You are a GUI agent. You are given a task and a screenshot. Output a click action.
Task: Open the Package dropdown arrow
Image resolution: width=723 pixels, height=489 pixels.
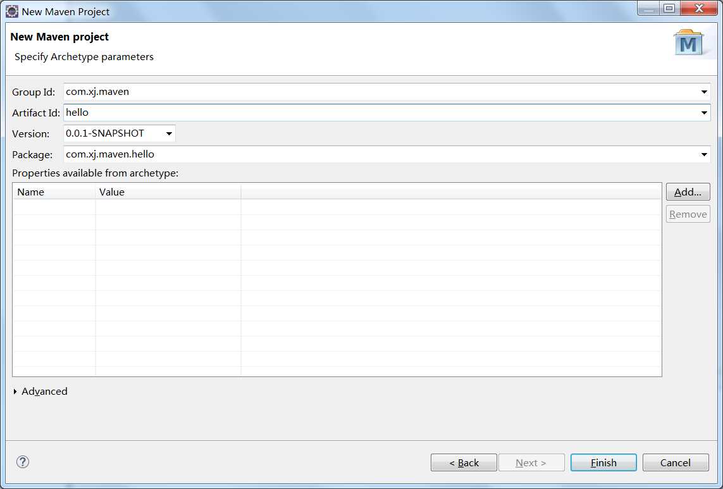point(704,154)
